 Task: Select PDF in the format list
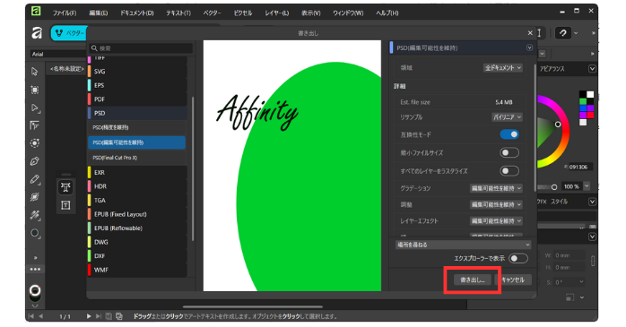click(137, 99)
